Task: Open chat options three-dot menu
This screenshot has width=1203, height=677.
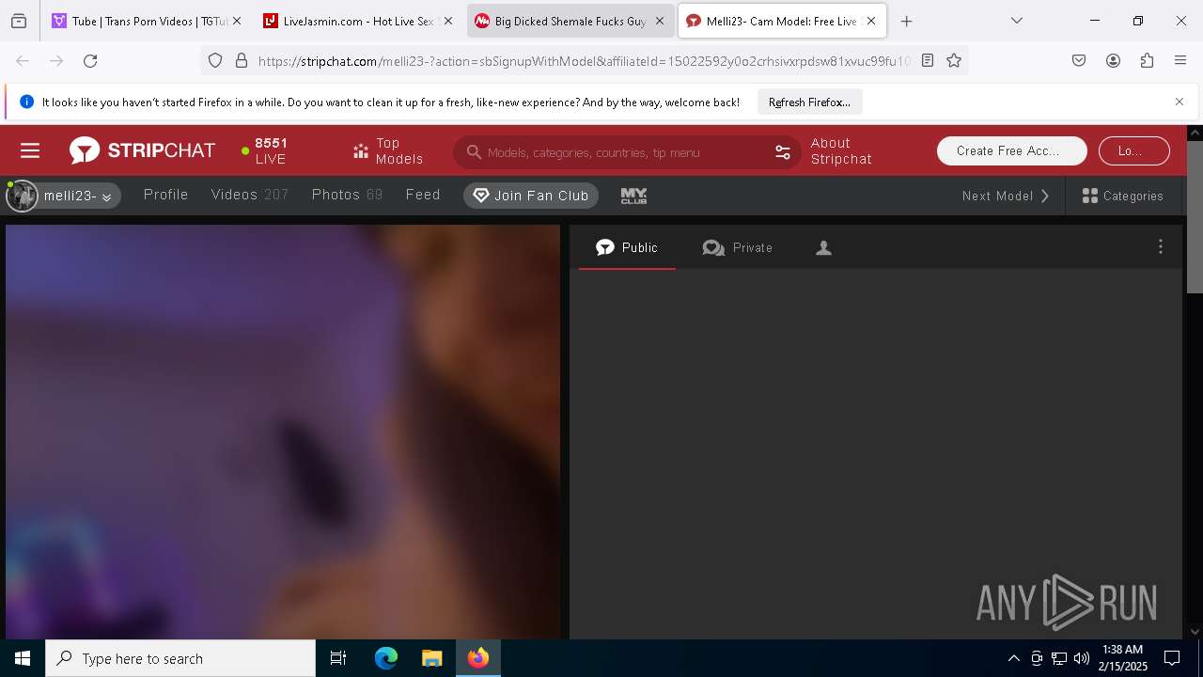Action: click(1161, 246)
